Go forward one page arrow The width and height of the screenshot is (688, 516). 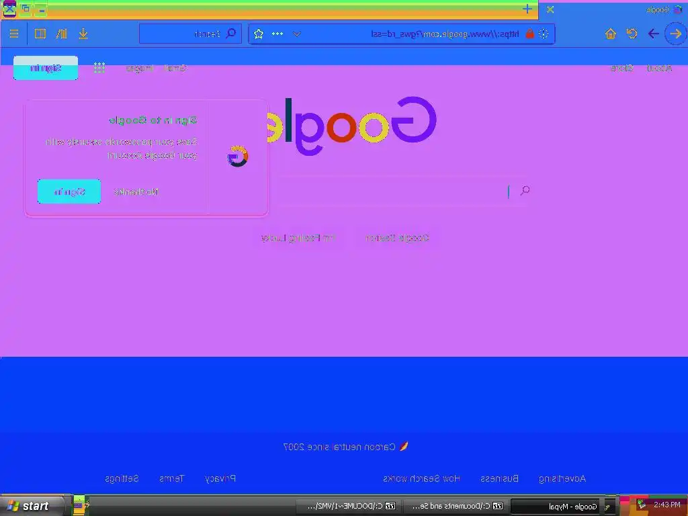pyautogui.click(x=653, y=34)
